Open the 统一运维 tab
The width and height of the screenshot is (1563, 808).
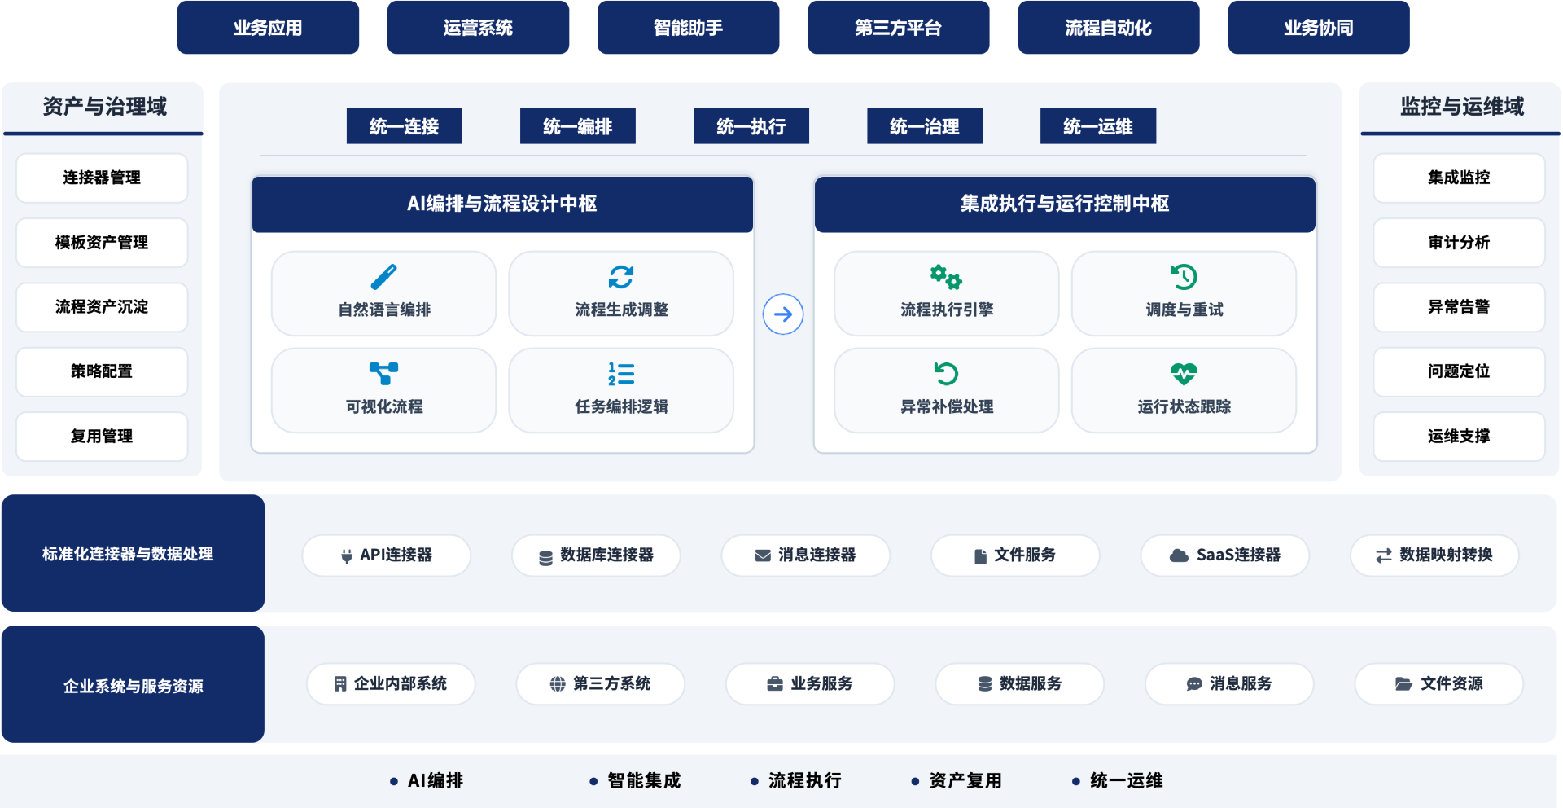[x=1097, y=126]
